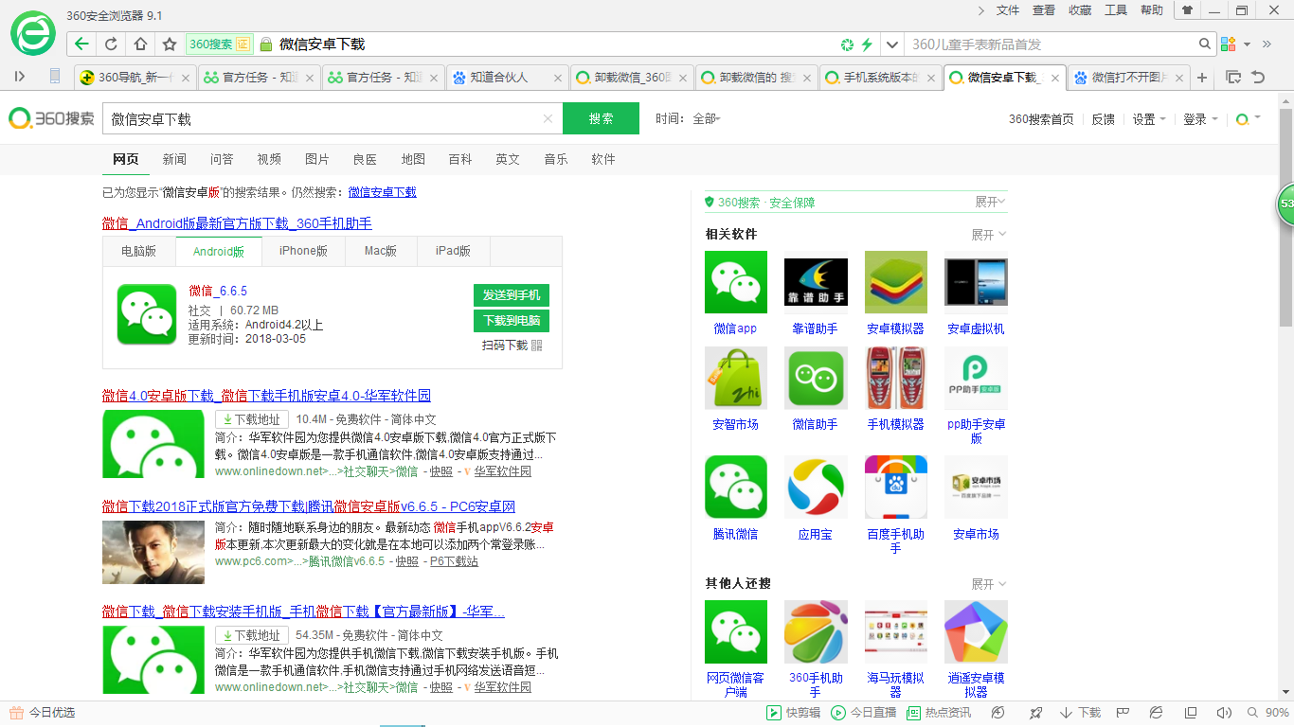Viewport: 1294px width, 727px height.
Task: Click first result's 下载地址 button (10.4M)
Action: point(251,419)
